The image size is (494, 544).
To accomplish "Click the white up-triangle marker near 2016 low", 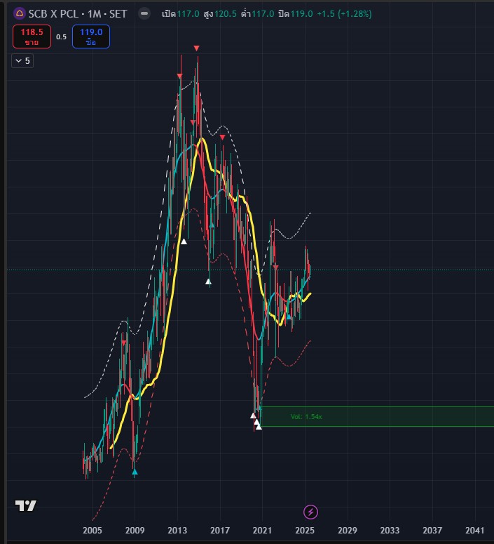I will tap(208, 281).
